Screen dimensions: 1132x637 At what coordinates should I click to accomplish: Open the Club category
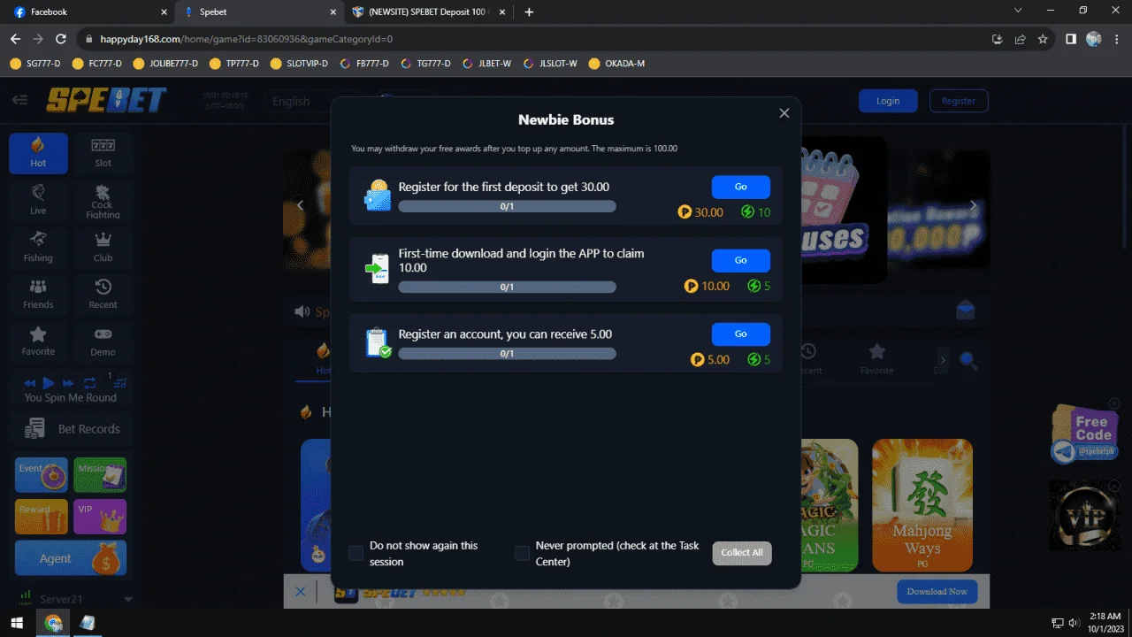(x=103, y=247)
